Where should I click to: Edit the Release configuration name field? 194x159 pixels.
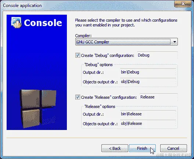159,97
